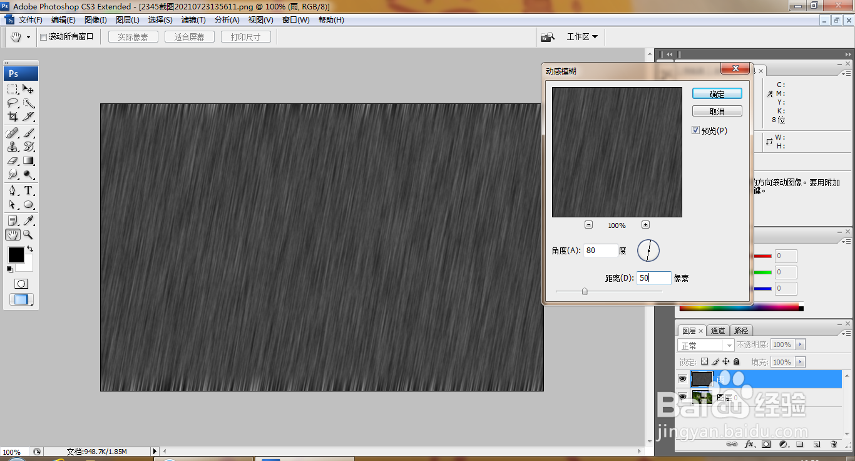Select the Eyedropper tool
Screen dimensions: 855x461
[29, 220]
